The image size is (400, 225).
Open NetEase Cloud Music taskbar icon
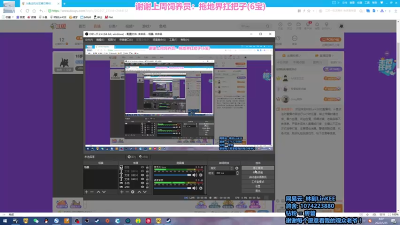coord(148,221)
